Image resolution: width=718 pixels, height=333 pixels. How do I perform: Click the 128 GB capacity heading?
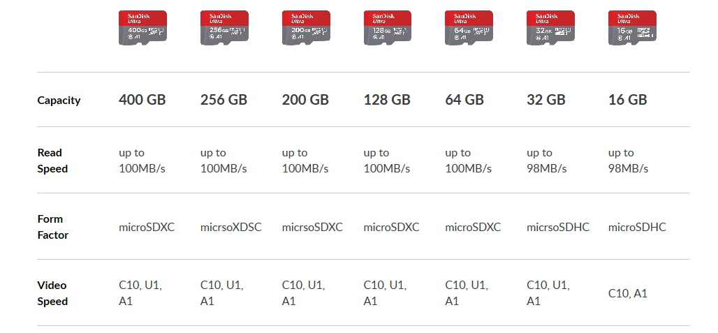pyautogui.click(x=387, y=100)
